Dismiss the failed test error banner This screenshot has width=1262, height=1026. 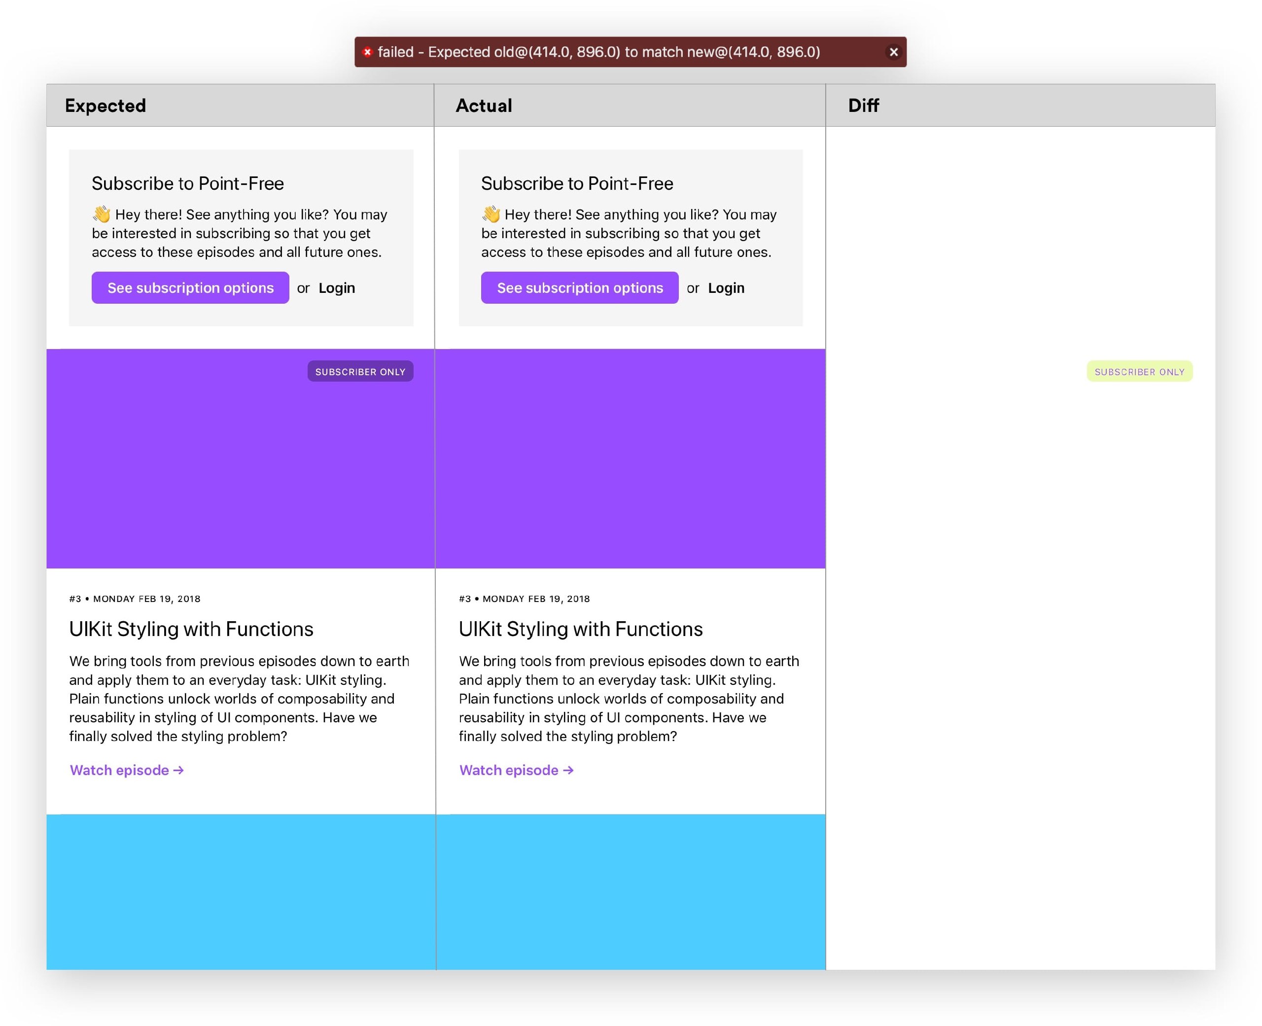893,52
